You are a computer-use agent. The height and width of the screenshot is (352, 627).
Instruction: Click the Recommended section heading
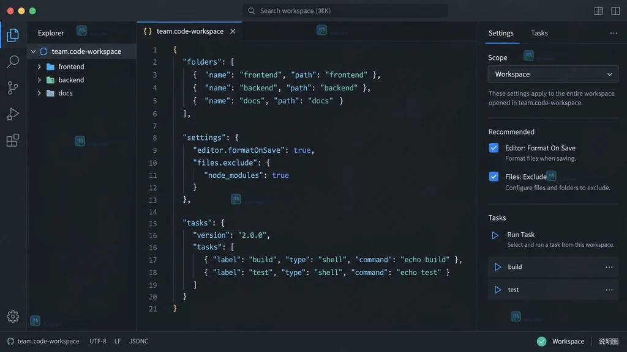511,132
